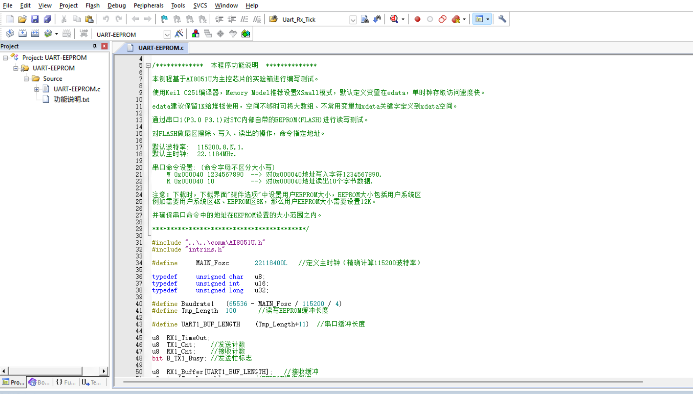Select 功能说明.txt in the project tree

(71, 99)
